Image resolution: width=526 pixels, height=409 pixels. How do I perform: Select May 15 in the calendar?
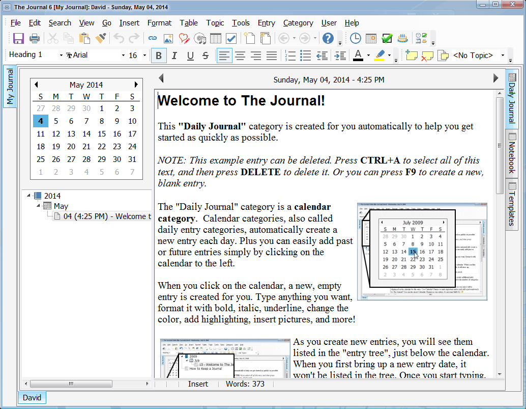click(x=102, y=134)
